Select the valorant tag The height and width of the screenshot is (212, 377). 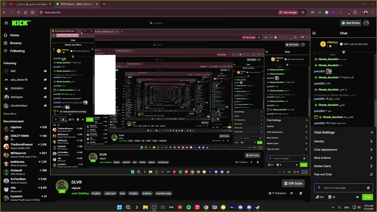click(x=110, y=193)
